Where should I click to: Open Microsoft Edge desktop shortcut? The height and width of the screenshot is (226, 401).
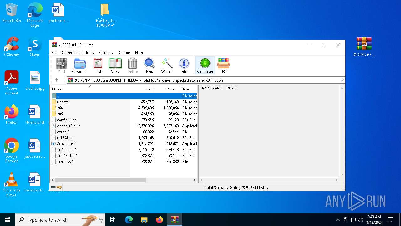click(x=35, y=15)
